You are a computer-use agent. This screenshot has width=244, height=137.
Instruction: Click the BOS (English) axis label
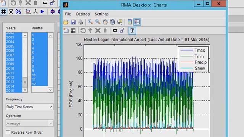71,94
